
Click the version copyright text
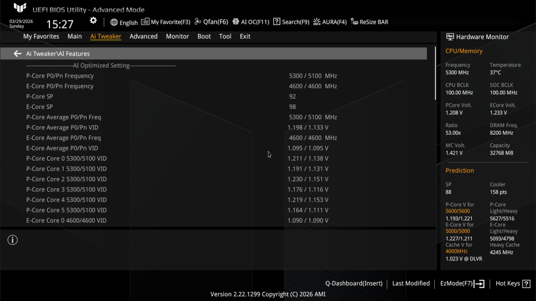[x=268, y=294]
